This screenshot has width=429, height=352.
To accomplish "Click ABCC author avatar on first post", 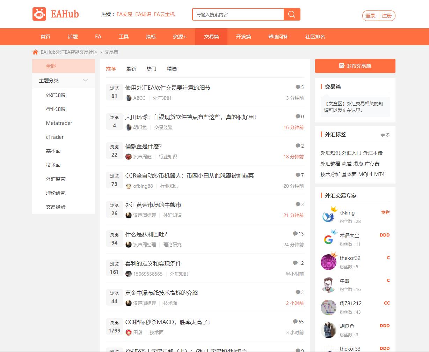I will coord(129,98).
